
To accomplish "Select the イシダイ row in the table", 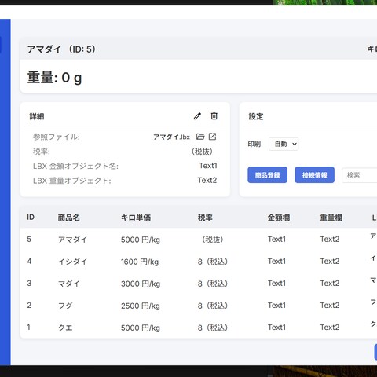I will pyautogui.click(x=199, y=262).
